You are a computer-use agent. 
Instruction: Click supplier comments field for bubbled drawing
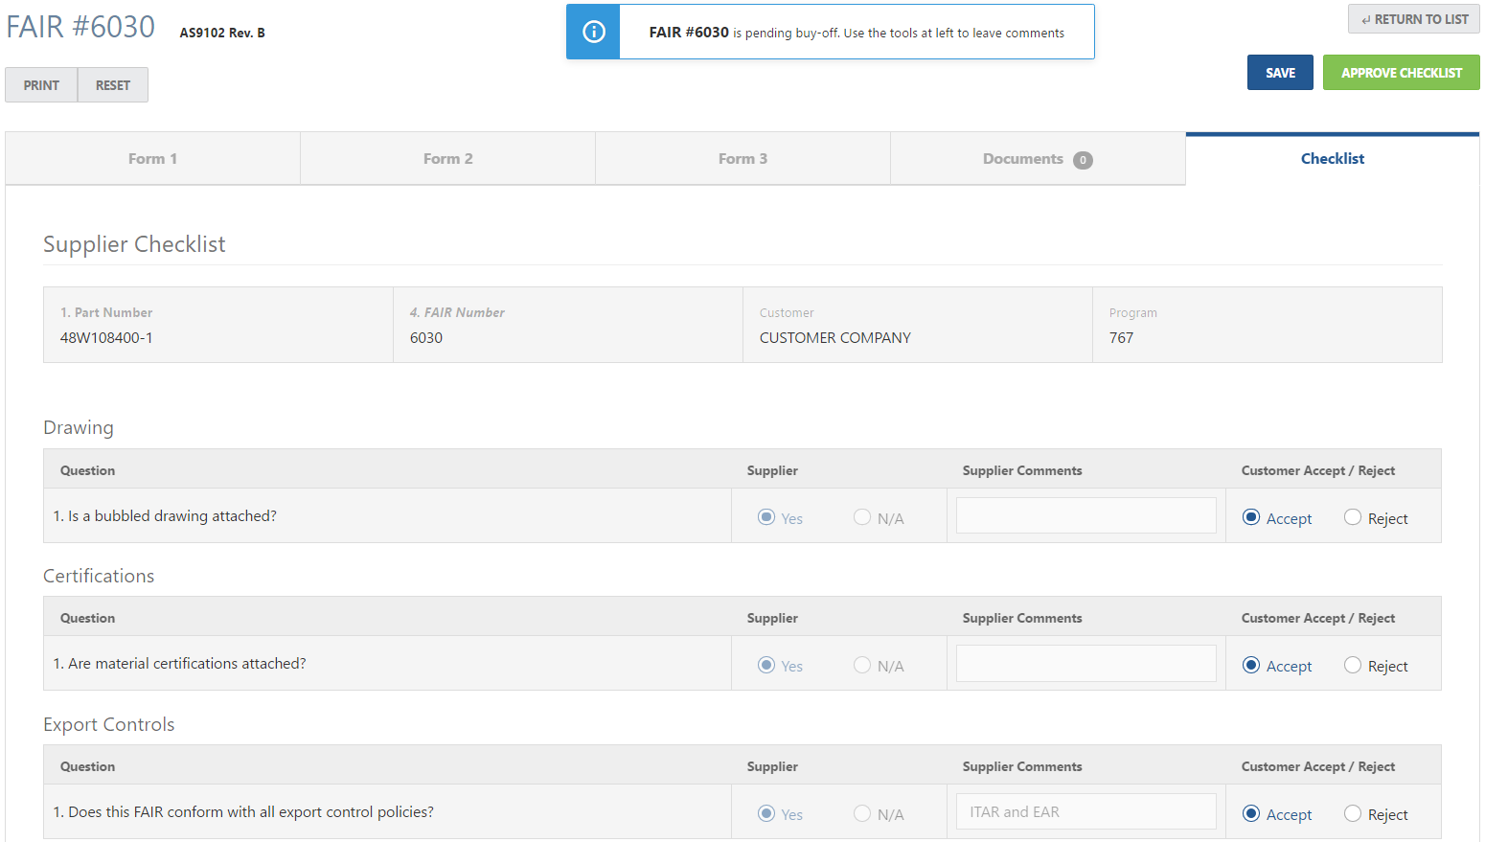pos(1086,515)
